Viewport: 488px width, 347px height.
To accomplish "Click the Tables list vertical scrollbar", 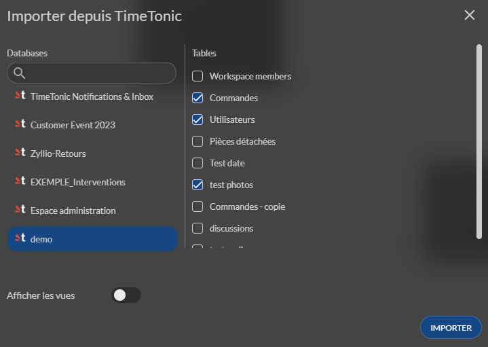I will [x=479, y=142].
